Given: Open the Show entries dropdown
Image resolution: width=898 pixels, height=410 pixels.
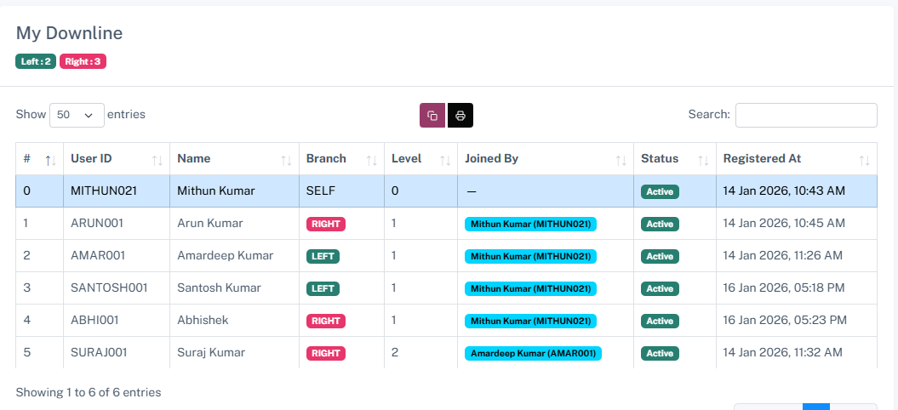Looking at the screenshot, I should pos(77,115).
